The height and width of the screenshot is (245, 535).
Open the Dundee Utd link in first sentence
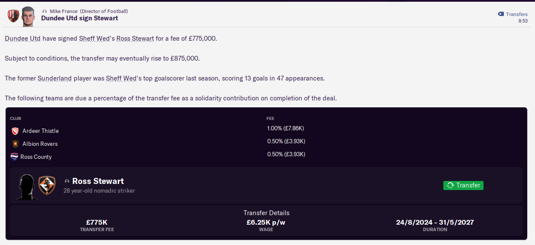click(23, 39)
